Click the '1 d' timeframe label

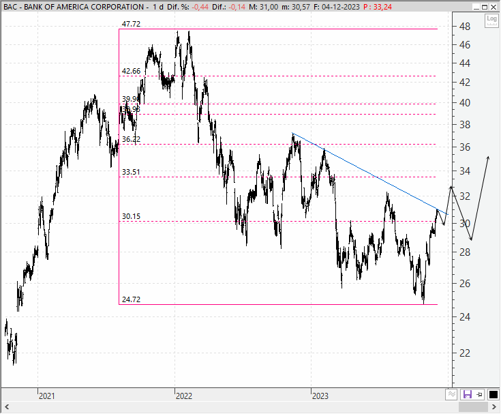[x=158, y=7]
